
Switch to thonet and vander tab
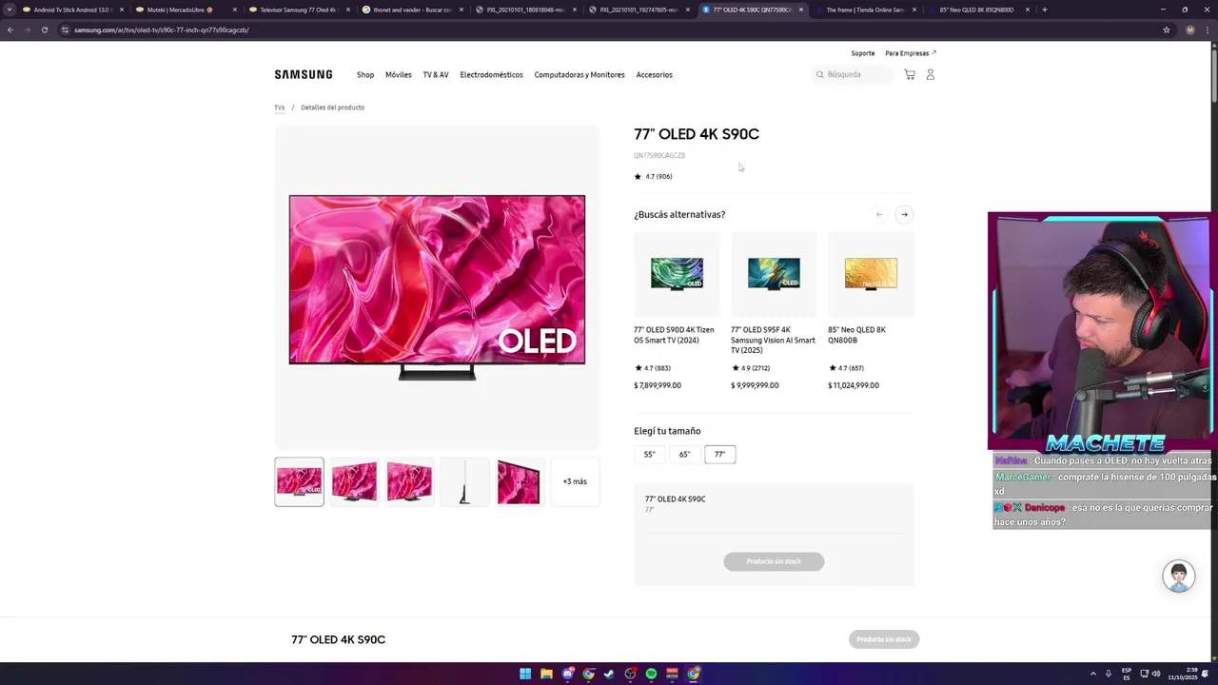[412, 10]
